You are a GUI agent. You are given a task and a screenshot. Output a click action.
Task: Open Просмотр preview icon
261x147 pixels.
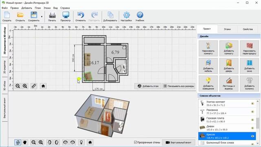point(66,16)
